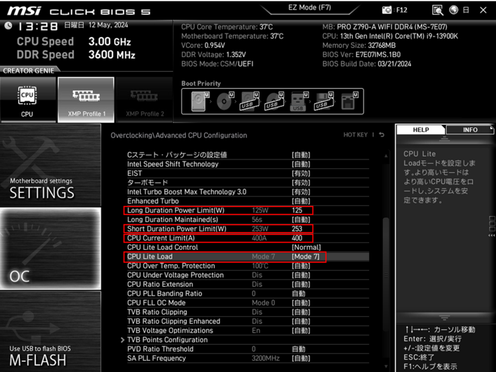
Task: Toggle Intel Turbo Boost Max Technology 3.0 value
Action: [x=301, y=192]
